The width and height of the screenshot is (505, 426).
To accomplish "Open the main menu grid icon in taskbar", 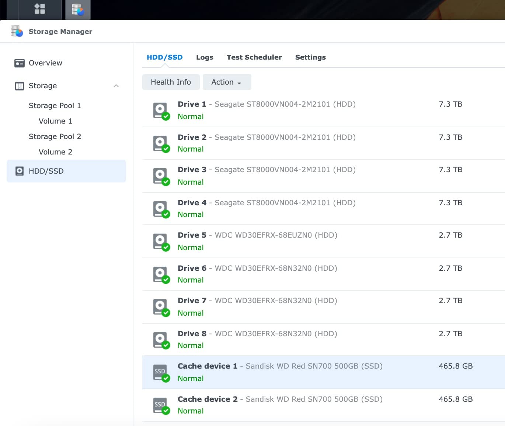I will click(39, 9).
